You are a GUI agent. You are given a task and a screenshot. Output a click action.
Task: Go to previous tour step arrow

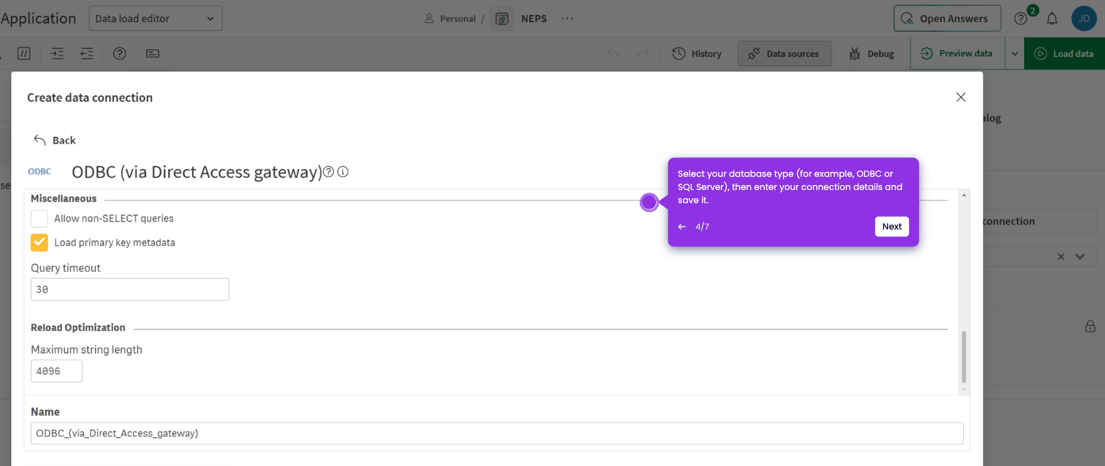click(x=682, y=226)
